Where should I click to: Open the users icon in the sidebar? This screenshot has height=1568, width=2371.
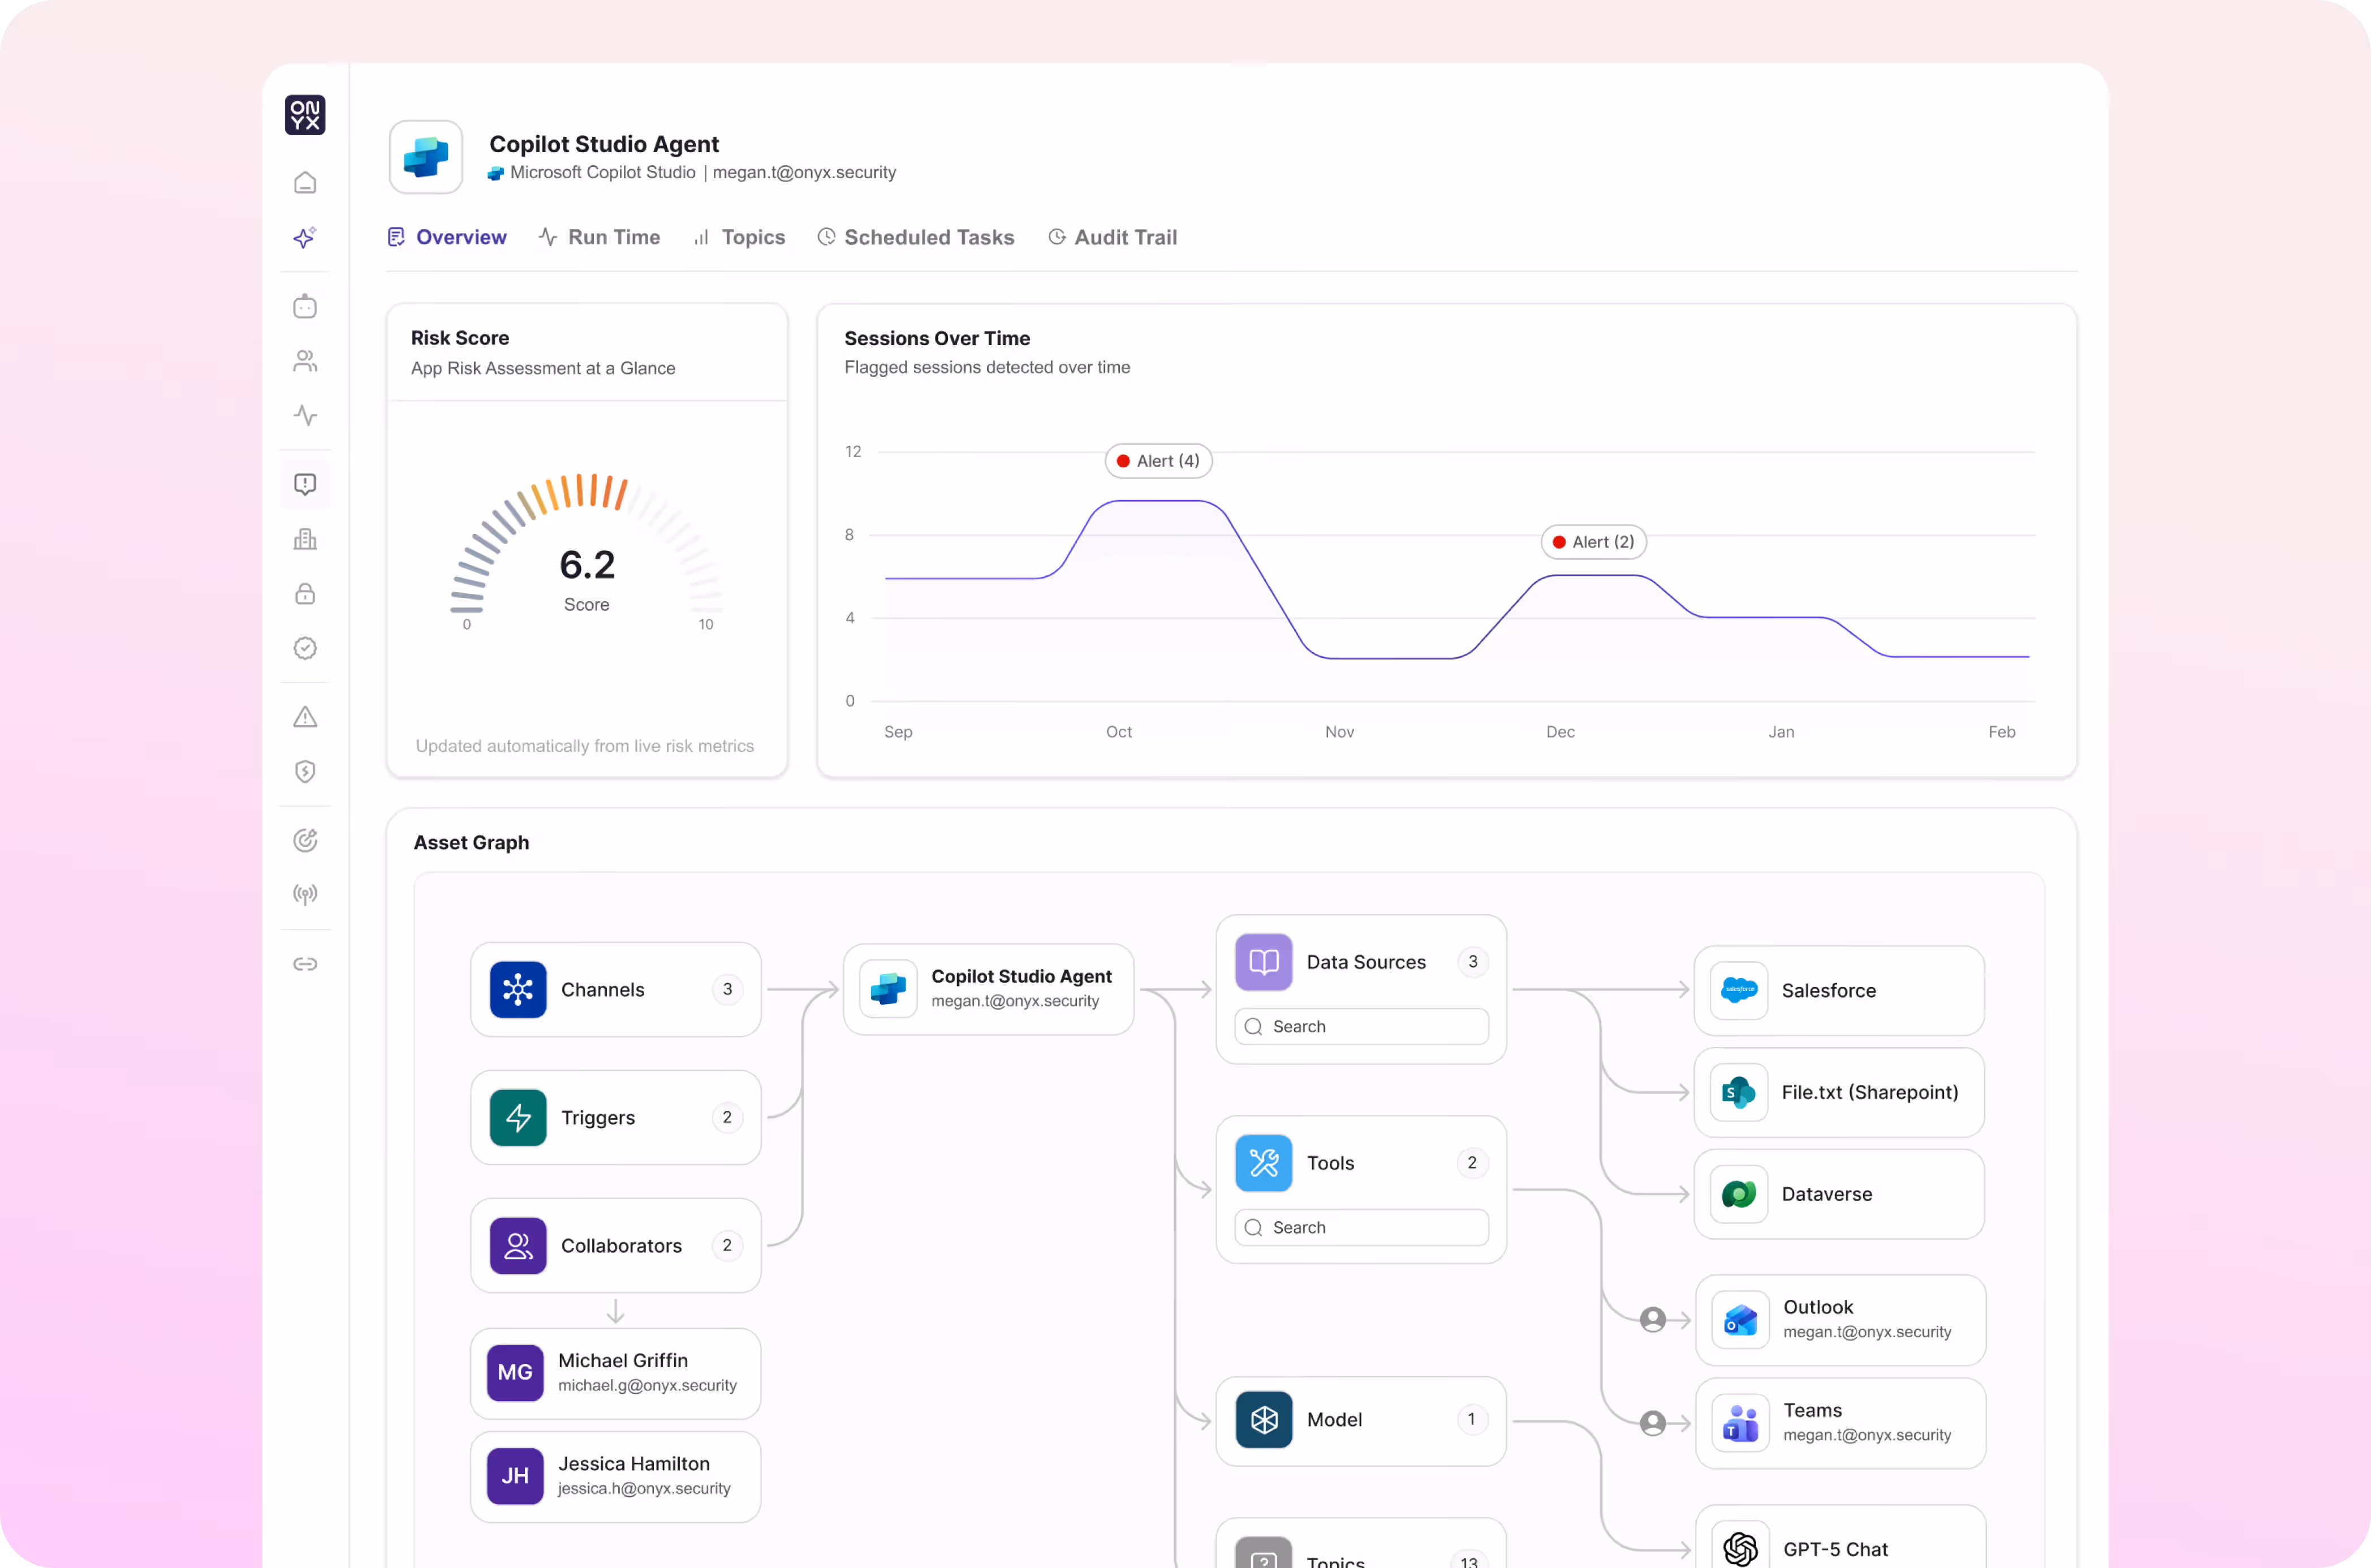click(x=305, y=361)
